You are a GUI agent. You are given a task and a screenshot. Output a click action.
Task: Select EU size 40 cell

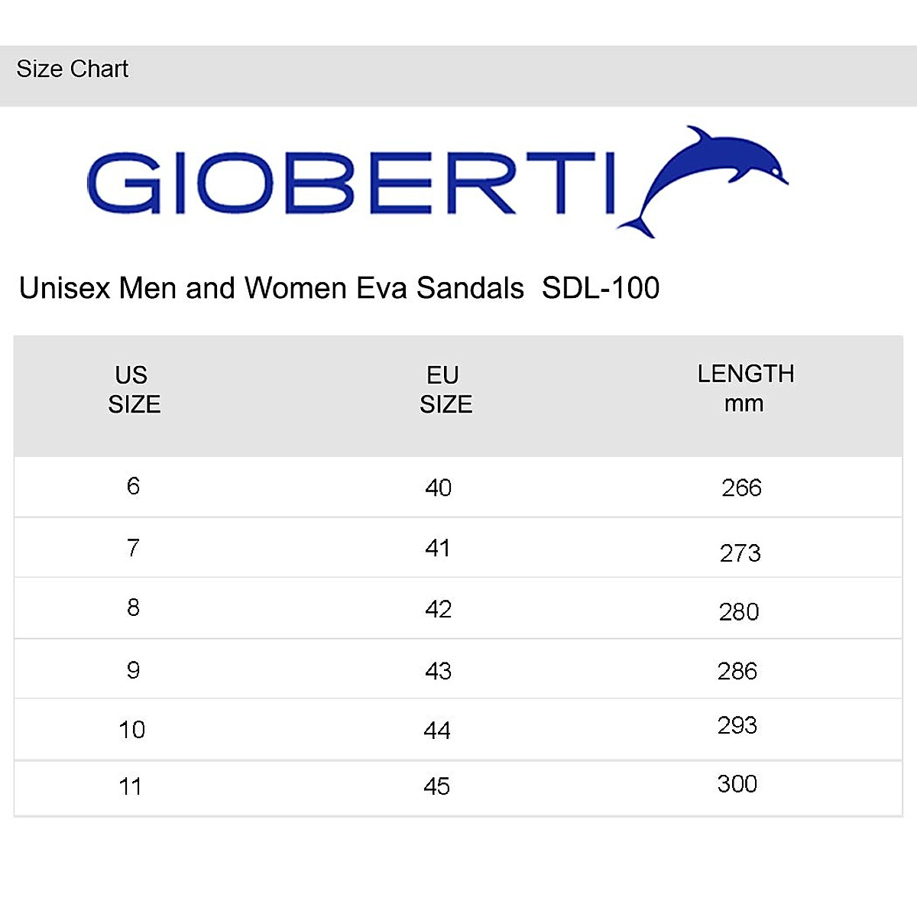click(438, 488)
